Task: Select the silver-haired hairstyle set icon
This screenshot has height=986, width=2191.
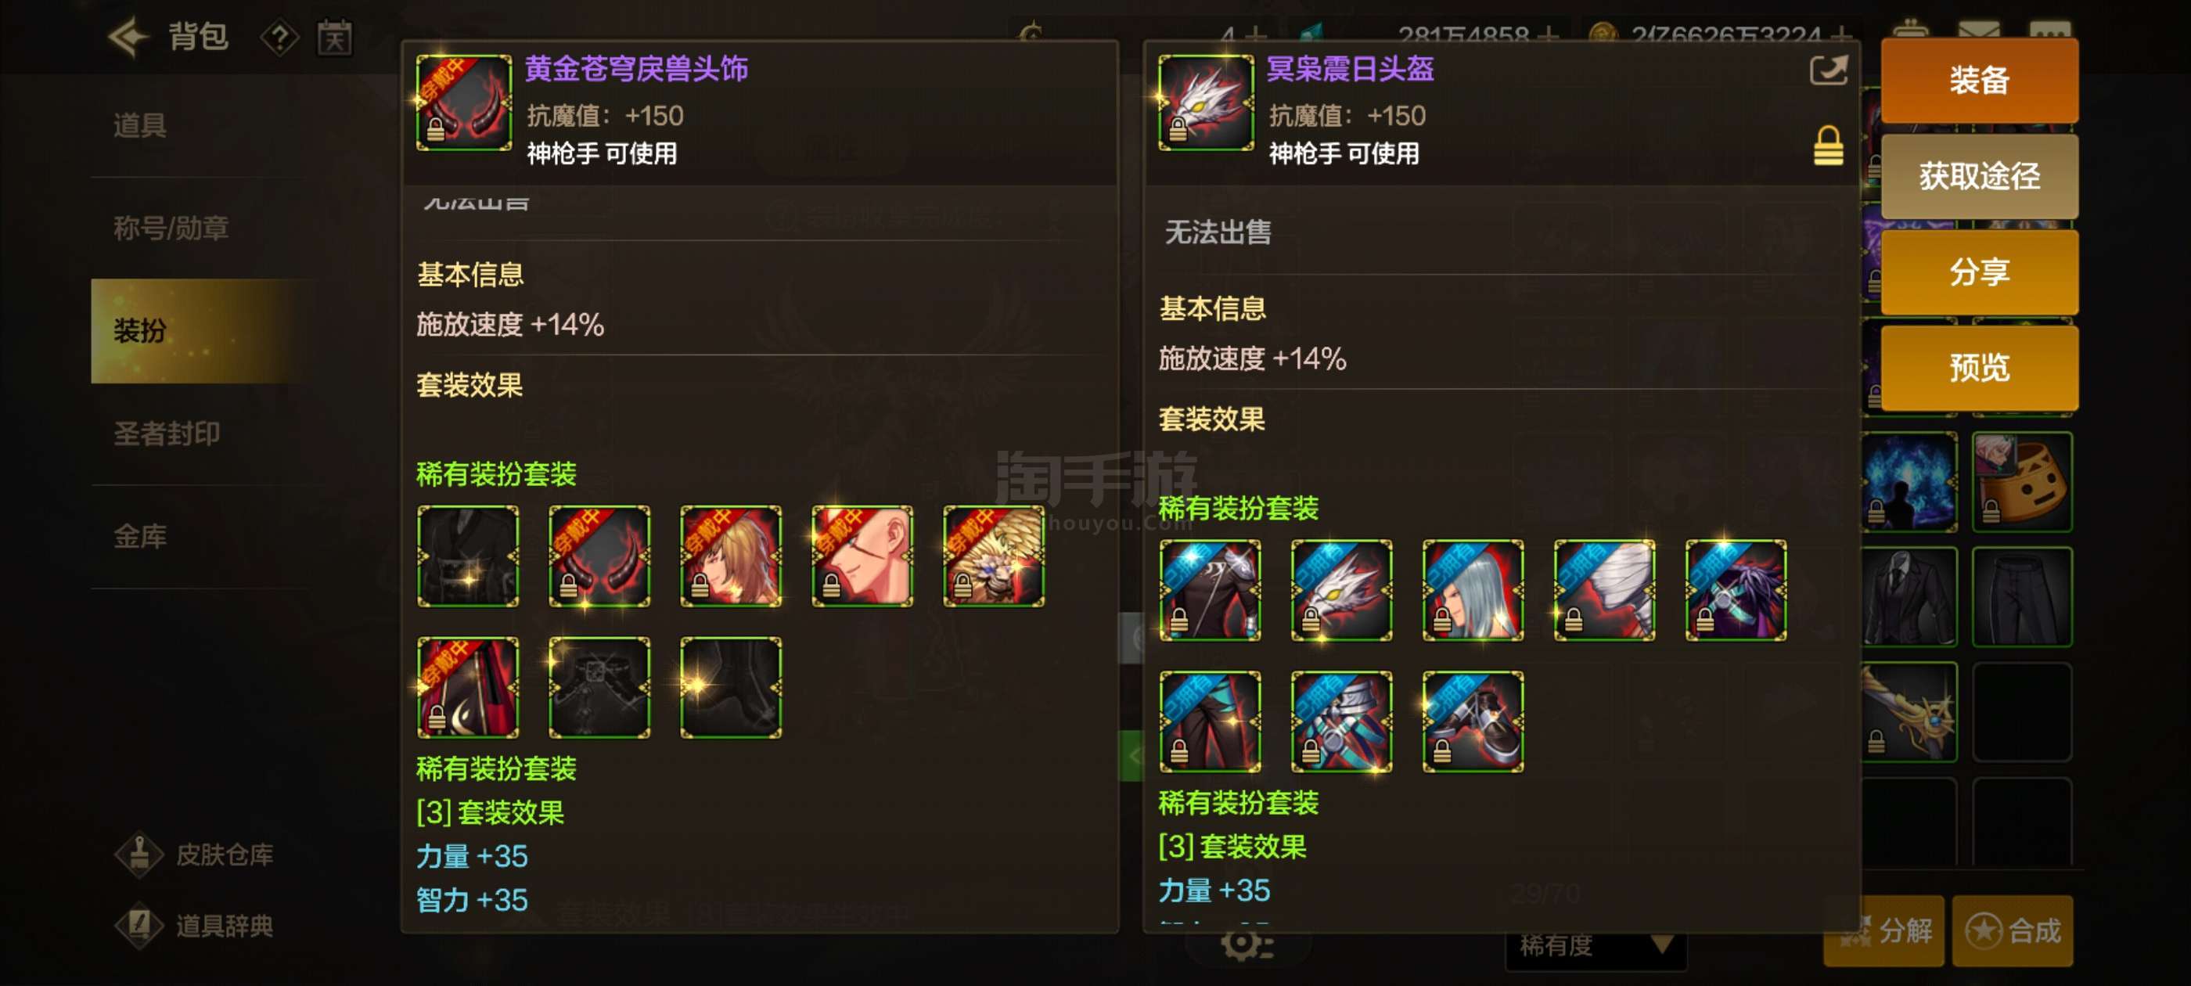Action: coord(1473,589)
